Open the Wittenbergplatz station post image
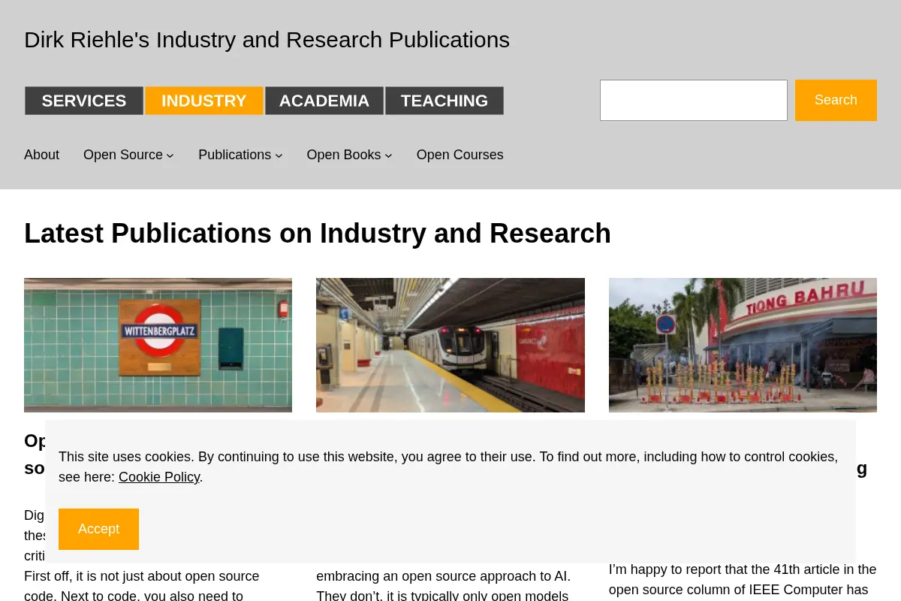 pos(158,345)
